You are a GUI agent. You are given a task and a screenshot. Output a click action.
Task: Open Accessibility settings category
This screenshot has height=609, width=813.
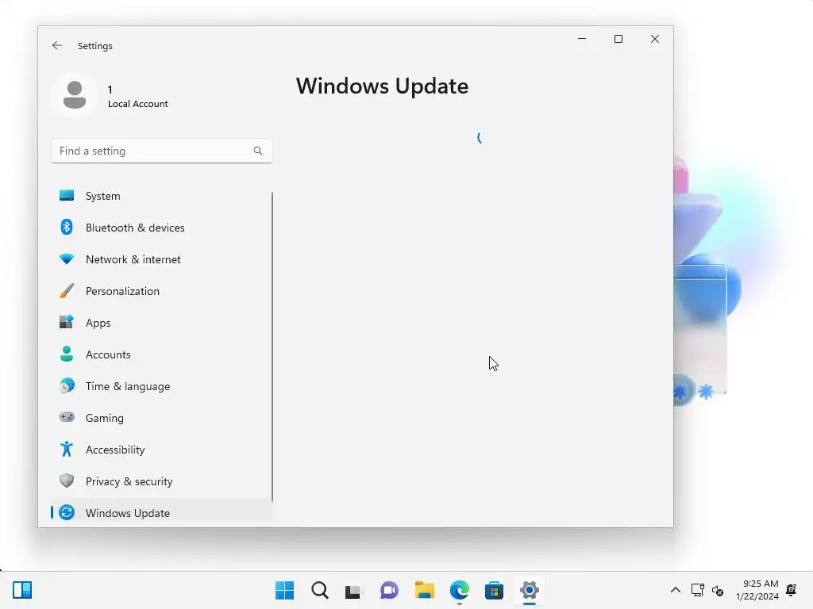[162, 450]
